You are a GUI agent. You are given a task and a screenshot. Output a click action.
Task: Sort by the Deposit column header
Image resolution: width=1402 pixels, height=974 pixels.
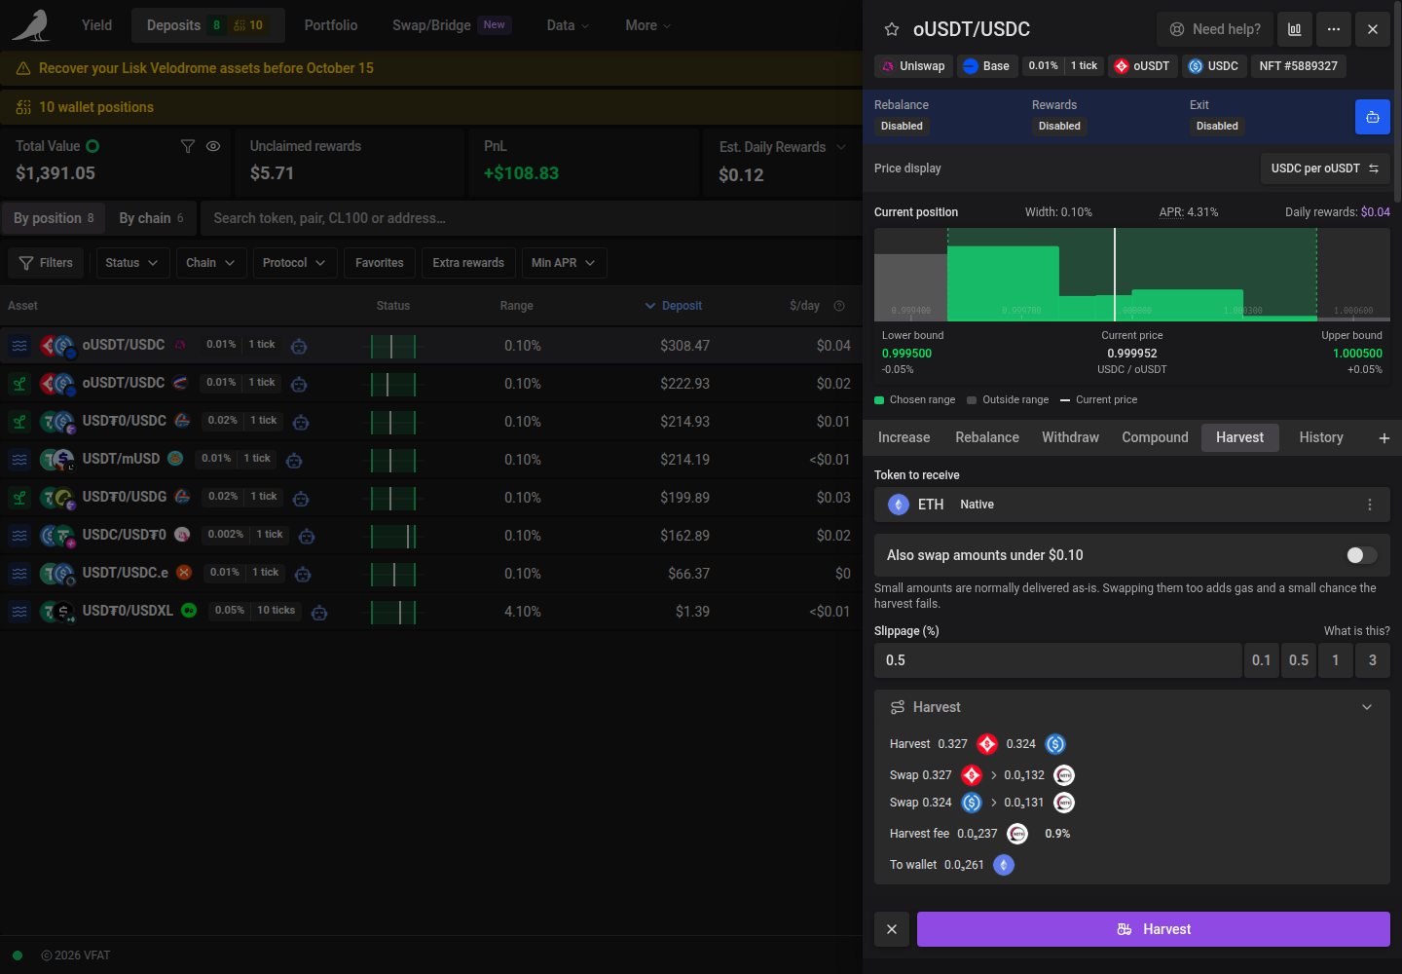point(674,306)
